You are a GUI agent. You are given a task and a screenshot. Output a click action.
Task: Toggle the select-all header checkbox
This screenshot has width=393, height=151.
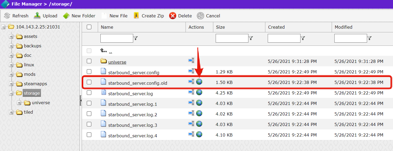pyautogui.click(x=89, y=27)
